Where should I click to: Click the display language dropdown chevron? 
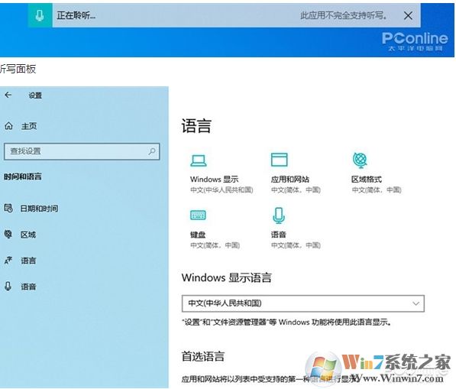[416, 303]
